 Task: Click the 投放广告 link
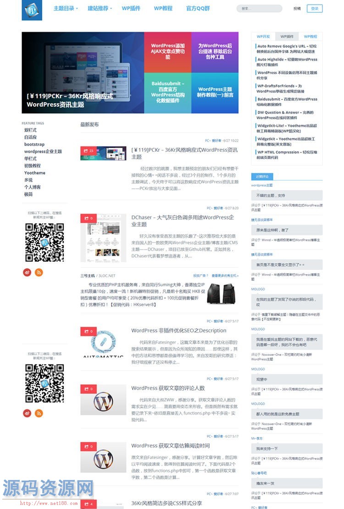[200, 276]
